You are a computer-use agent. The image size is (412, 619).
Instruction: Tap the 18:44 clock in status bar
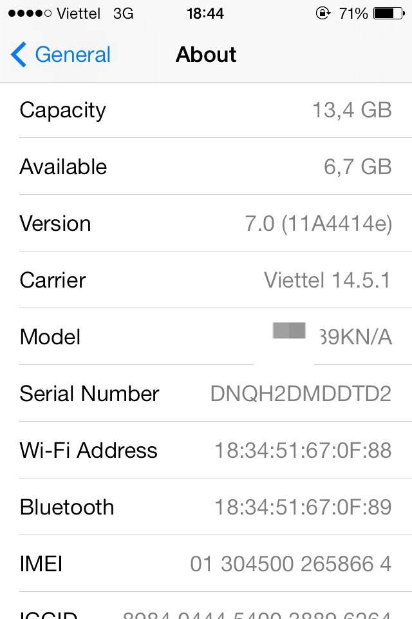coord(205,13)
